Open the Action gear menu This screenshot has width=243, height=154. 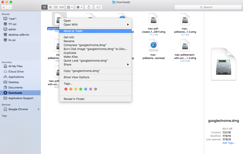pyautogui.click(x=79, y=7)
